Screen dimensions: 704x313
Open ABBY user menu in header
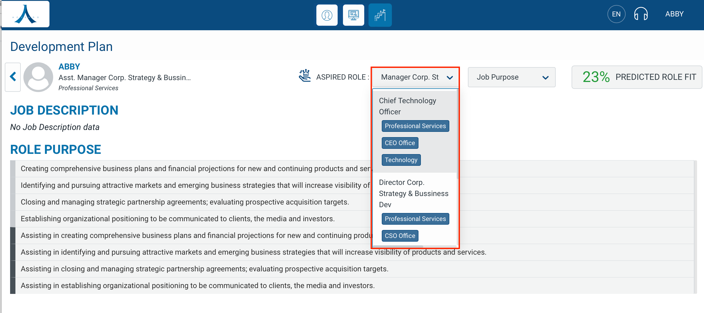point(674,14)
